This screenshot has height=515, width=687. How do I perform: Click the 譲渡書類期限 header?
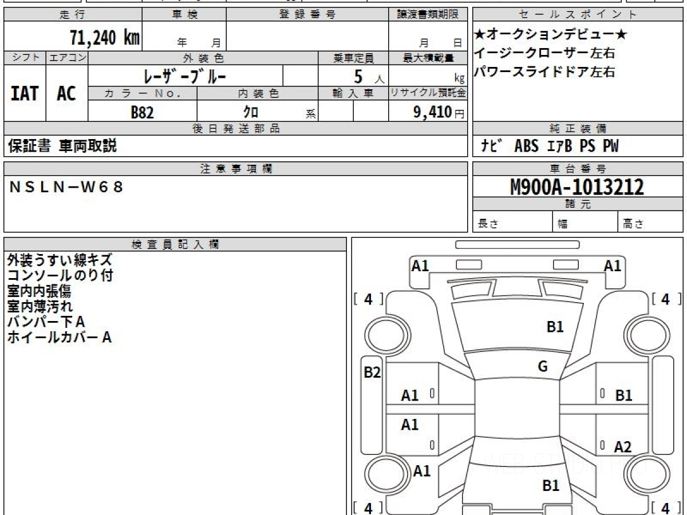pyautogui.click(x=428, y=15)
